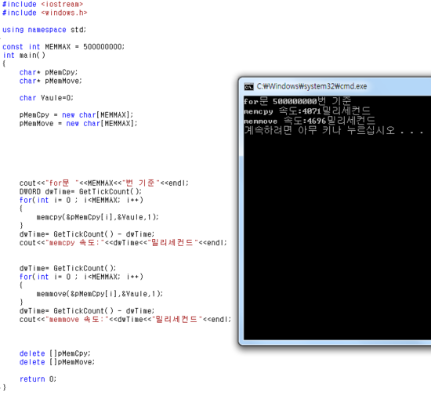Click the 'for문 500000000번 기준' console line
The image size is (431, 395).
pyautogui.click(x=298, y=101)
